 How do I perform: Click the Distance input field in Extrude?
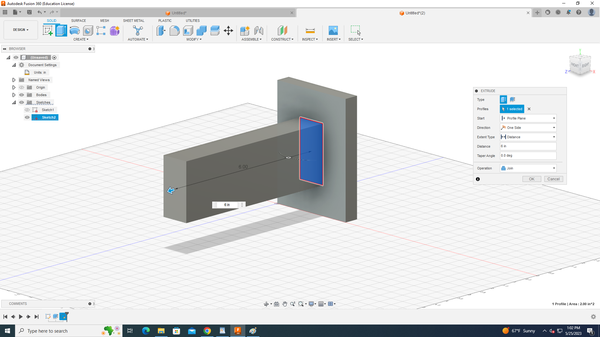click(x=528, y=146)
